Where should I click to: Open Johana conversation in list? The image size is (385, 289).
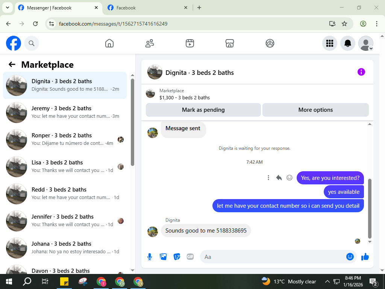pyautogui.click(x=65, y=248)
